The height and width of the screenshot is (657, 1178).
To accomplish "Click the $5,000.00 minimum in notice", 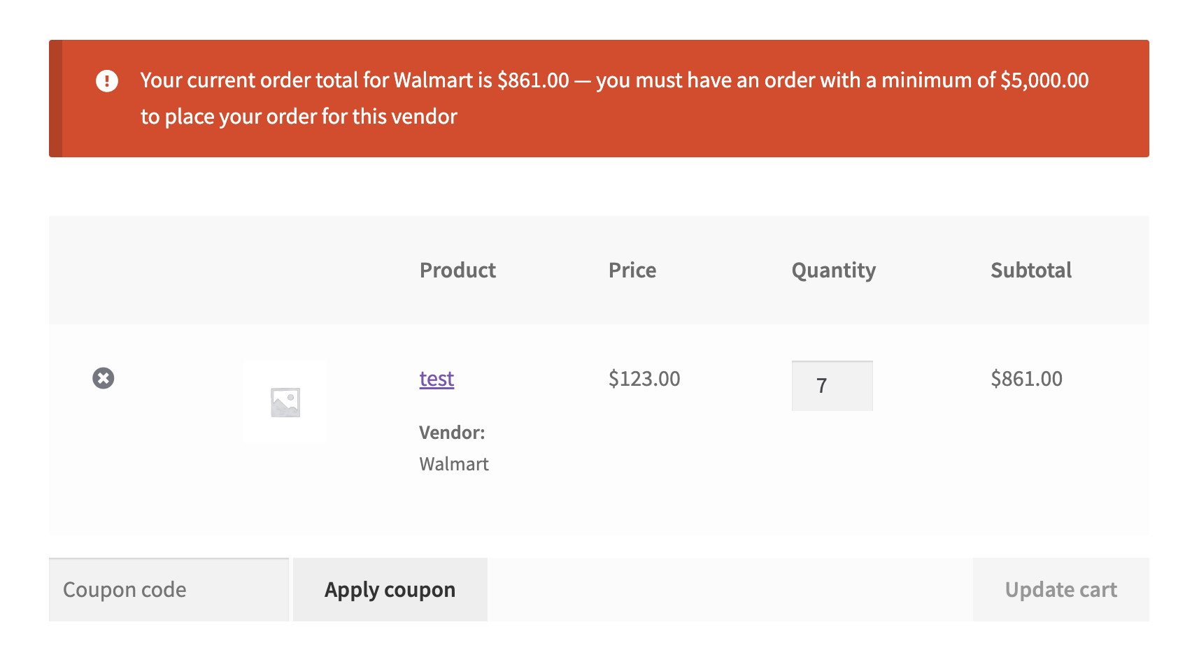I will coord(1044,80).
